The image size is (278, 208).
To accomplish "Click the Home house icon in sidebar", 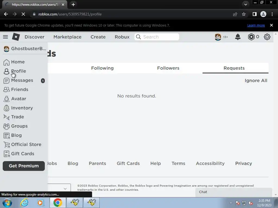I will [7, 62].
